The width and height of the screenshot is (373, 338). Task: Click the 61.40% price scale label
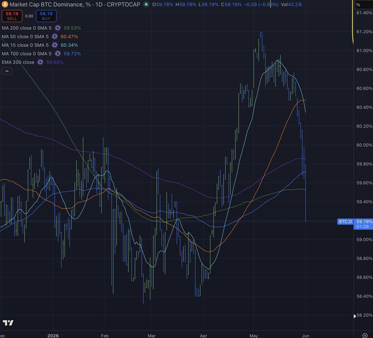point(364,13)
